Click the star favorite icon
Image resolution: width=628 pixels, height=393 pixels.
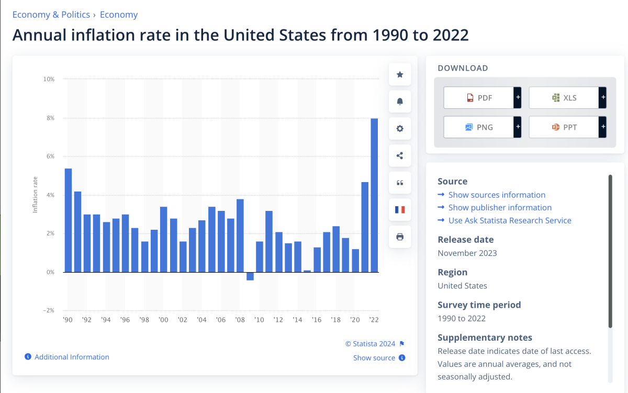click(x=400, y=75)
